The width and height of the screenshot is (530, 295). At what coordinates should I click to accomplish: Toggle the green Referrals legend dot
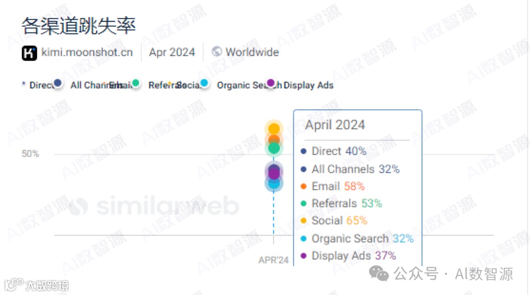tap(136, 83)
